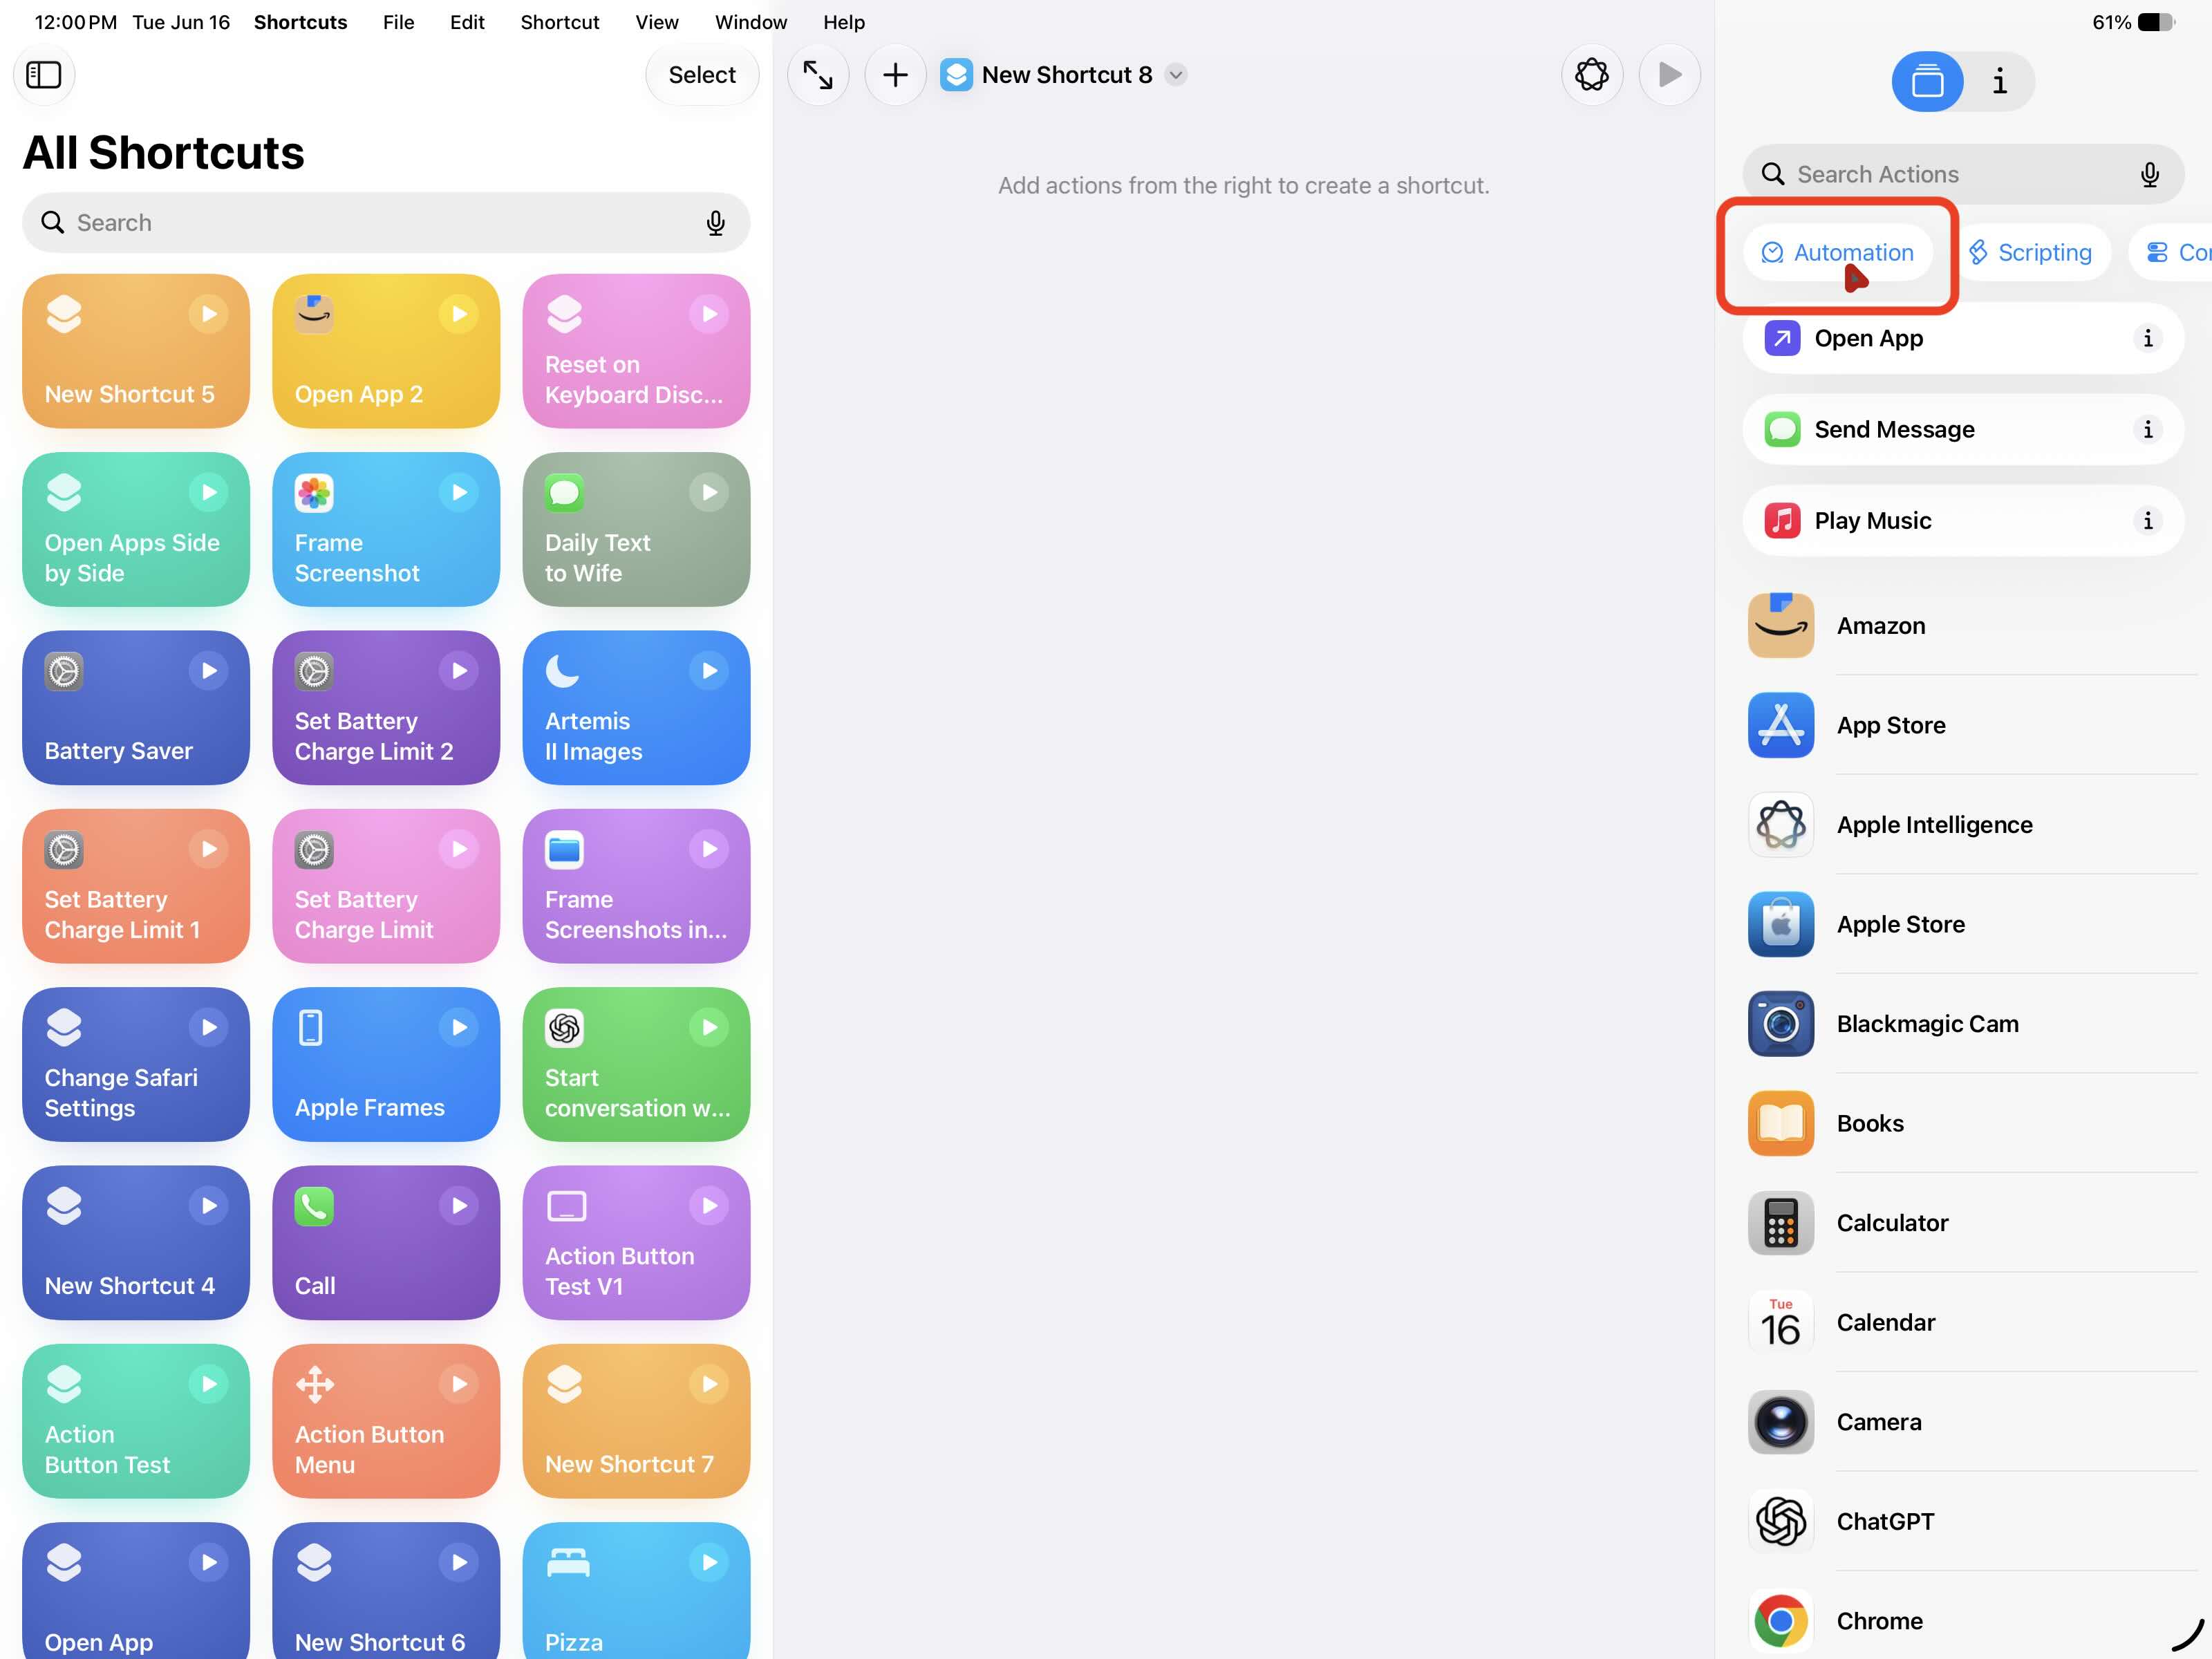Screen dimensions: 2212x1659
Task: Open the Apple Intelligence icon in toolbar
Action: click(x=1592, y=75)
